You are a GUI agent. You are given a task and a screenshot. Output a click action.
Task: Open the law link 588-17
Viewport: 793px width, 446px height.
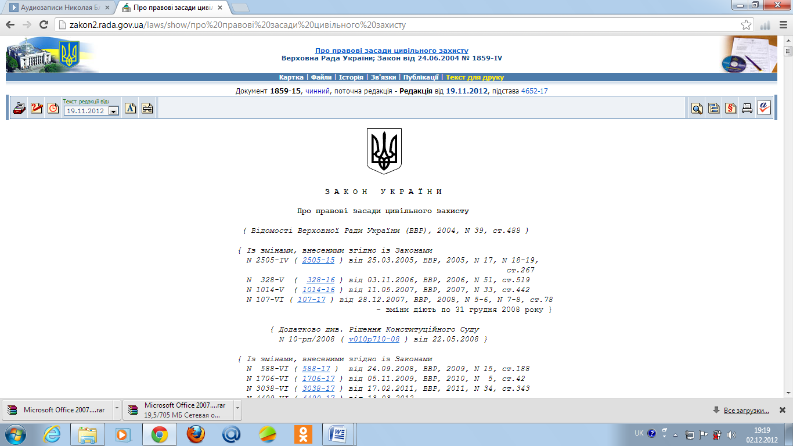[316, 369]
